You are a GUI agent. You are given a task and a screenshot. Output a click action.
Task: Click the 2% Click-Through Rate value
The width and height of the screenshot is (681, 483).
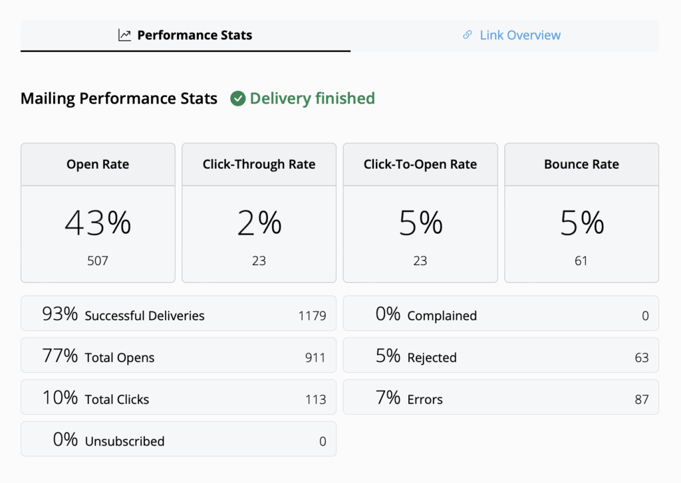[259, 223]
